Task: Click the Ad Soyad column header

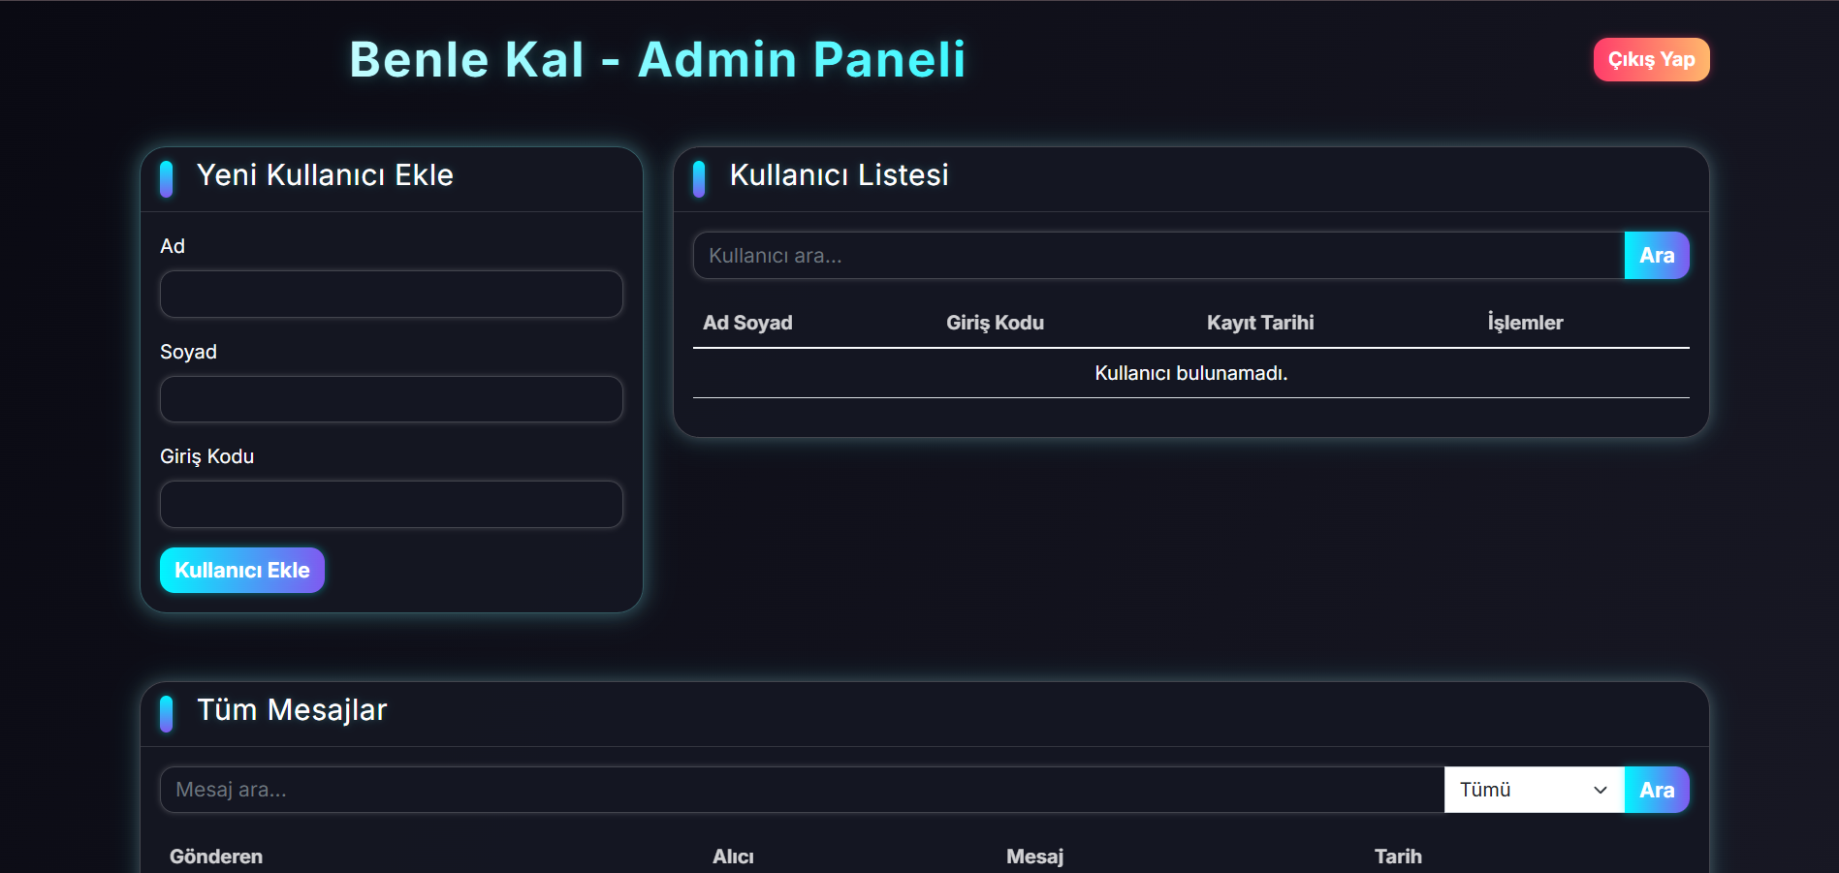Action: point(747,323)
